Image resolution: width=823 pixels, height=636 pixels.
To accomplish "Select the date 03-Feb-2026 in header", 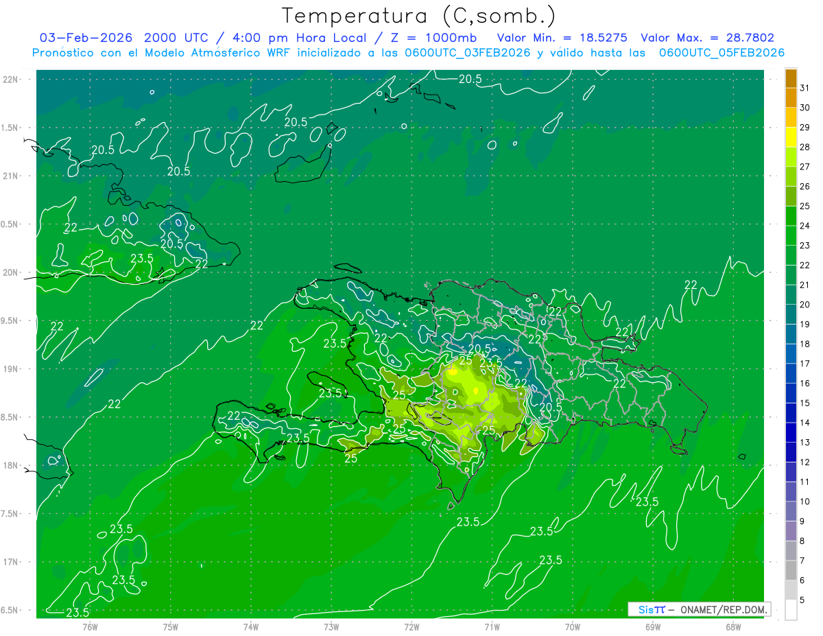I will coord(86,38).
